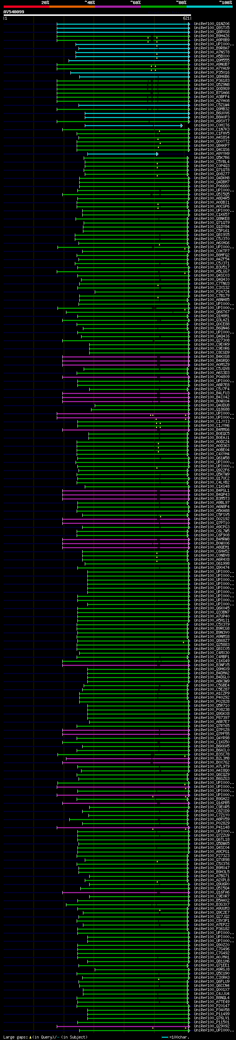The image size is (236, 1040).
Task: Select hit UniRef100_P06660
Action: pos(212,186)
